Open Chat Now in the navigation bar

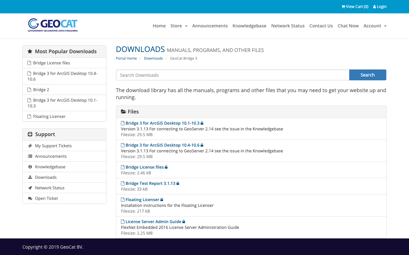click(x=348, y=26)
